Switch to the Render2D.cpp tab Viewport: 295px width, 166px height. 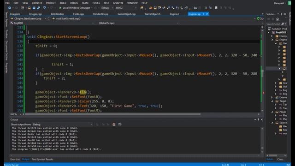tap(100, 14)
